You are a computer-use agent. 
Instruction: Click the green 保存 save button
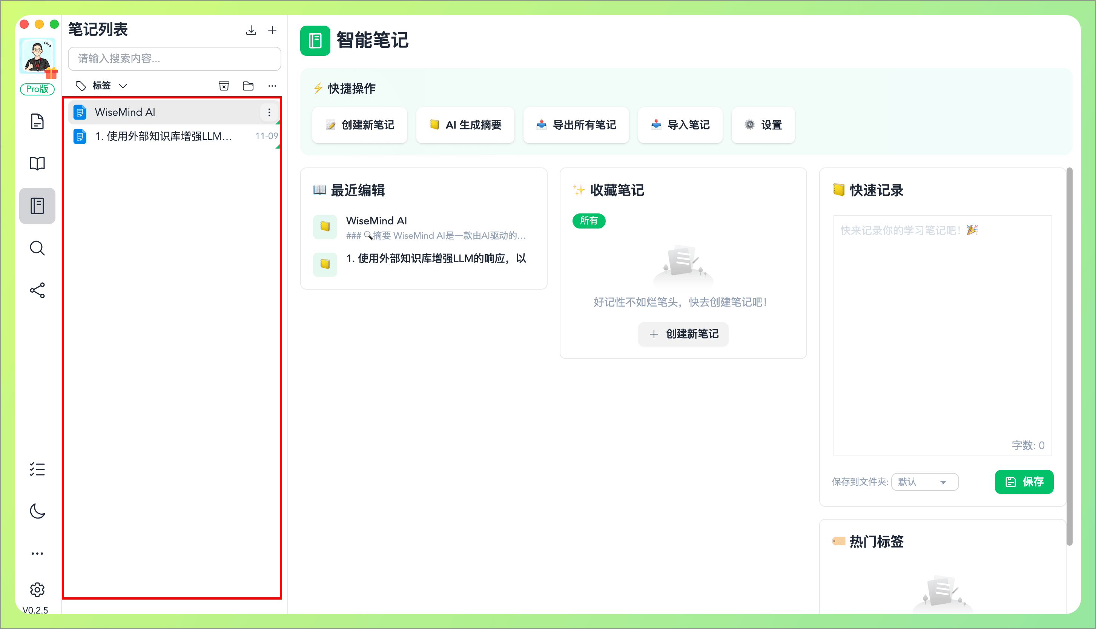pos(1024,482)
